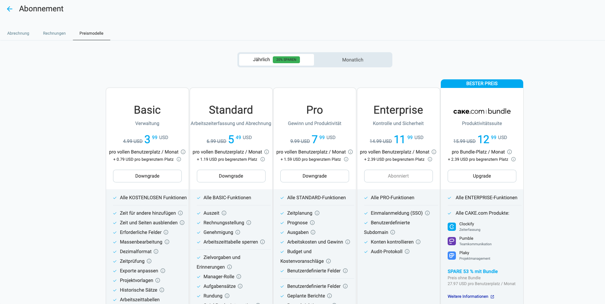Click the external link icon beside Weitere Informationen
The image size is (605, 304).
(492, 297)
